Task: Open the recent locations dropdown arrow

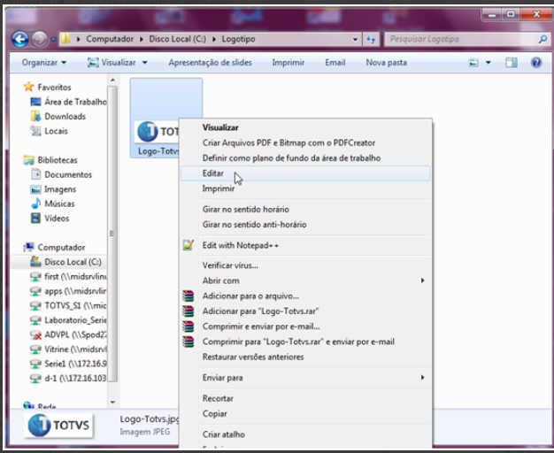Action: coord(53,40)
